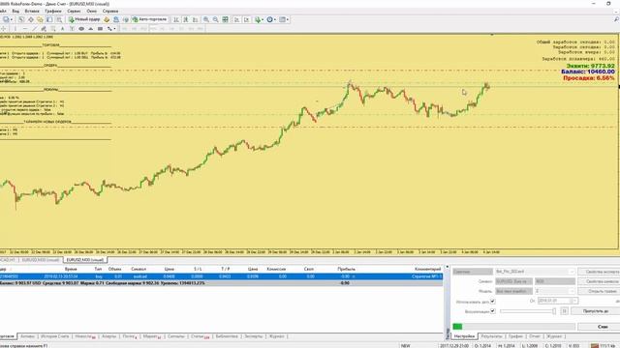Click the New Order (Новый ордер) toolbar button
This screenshot has width=620, height=348.
84,19
